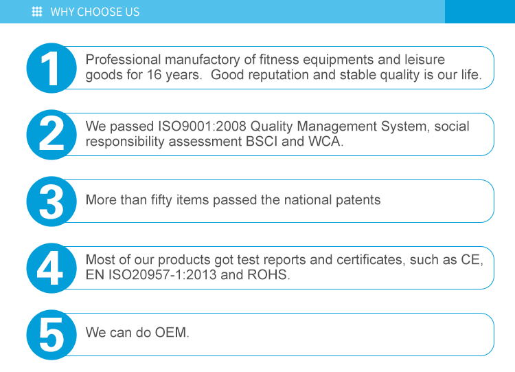Click the grid icon beside WHY CHOOSE US
This screenshot has width=515, height=372.
click(x=37, y=12)
